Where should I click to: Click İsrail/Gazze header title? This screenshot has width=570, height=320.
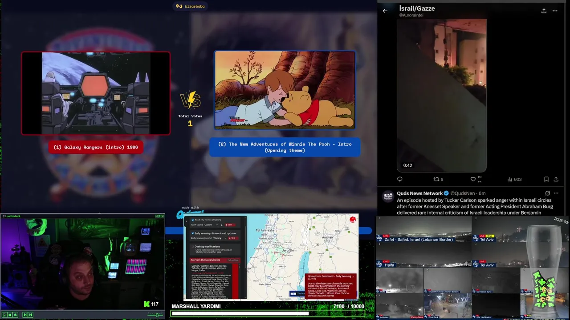point(417,8)
